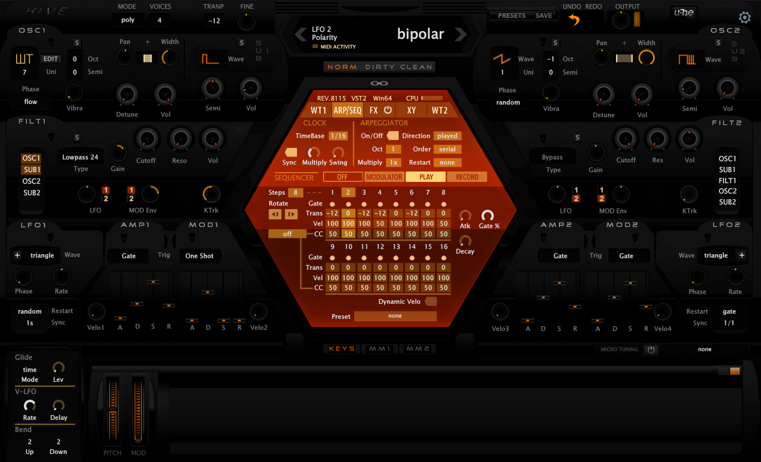Screen dimensions: 761x462
Task: Click the Steps value 8 field
Action: (x=295, y=192)
